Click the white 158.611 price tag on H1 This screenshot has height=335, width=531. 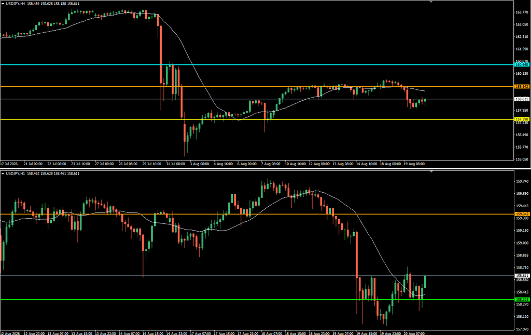click(522, 276)
